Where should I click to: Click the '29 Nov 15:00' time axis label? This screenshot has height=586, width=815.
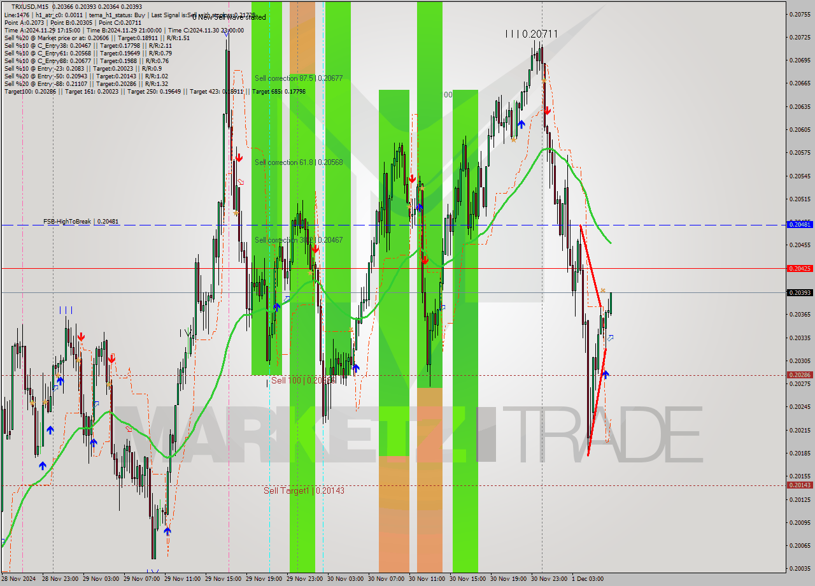click(223, 578)
